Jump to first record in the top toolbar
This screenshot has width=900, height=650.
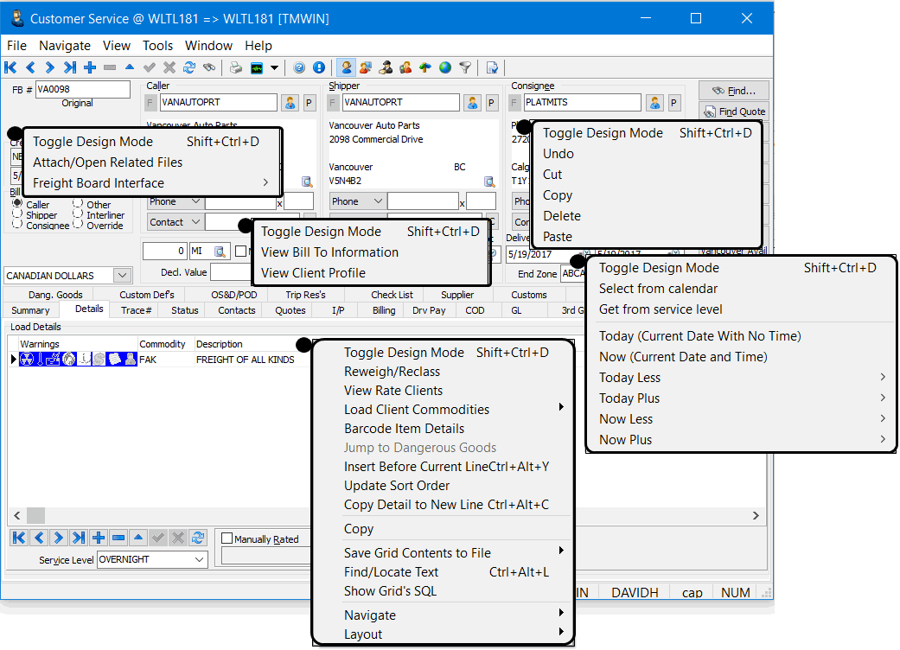[x=10, y=67]
